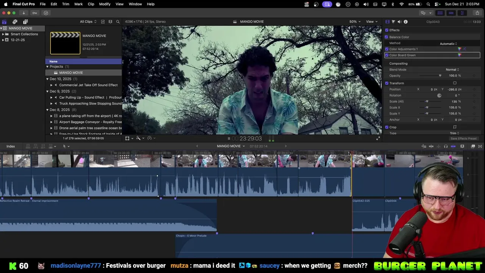Collapse the Projects group
The height and width of the screenshot is (273, 485).
click(x=47, y=67)
